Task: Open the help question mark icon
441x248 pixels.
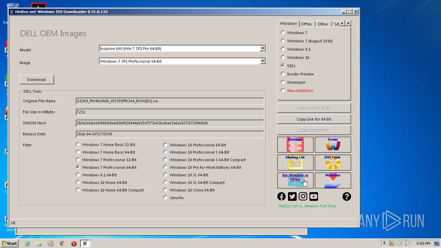Action: point(347,196)
